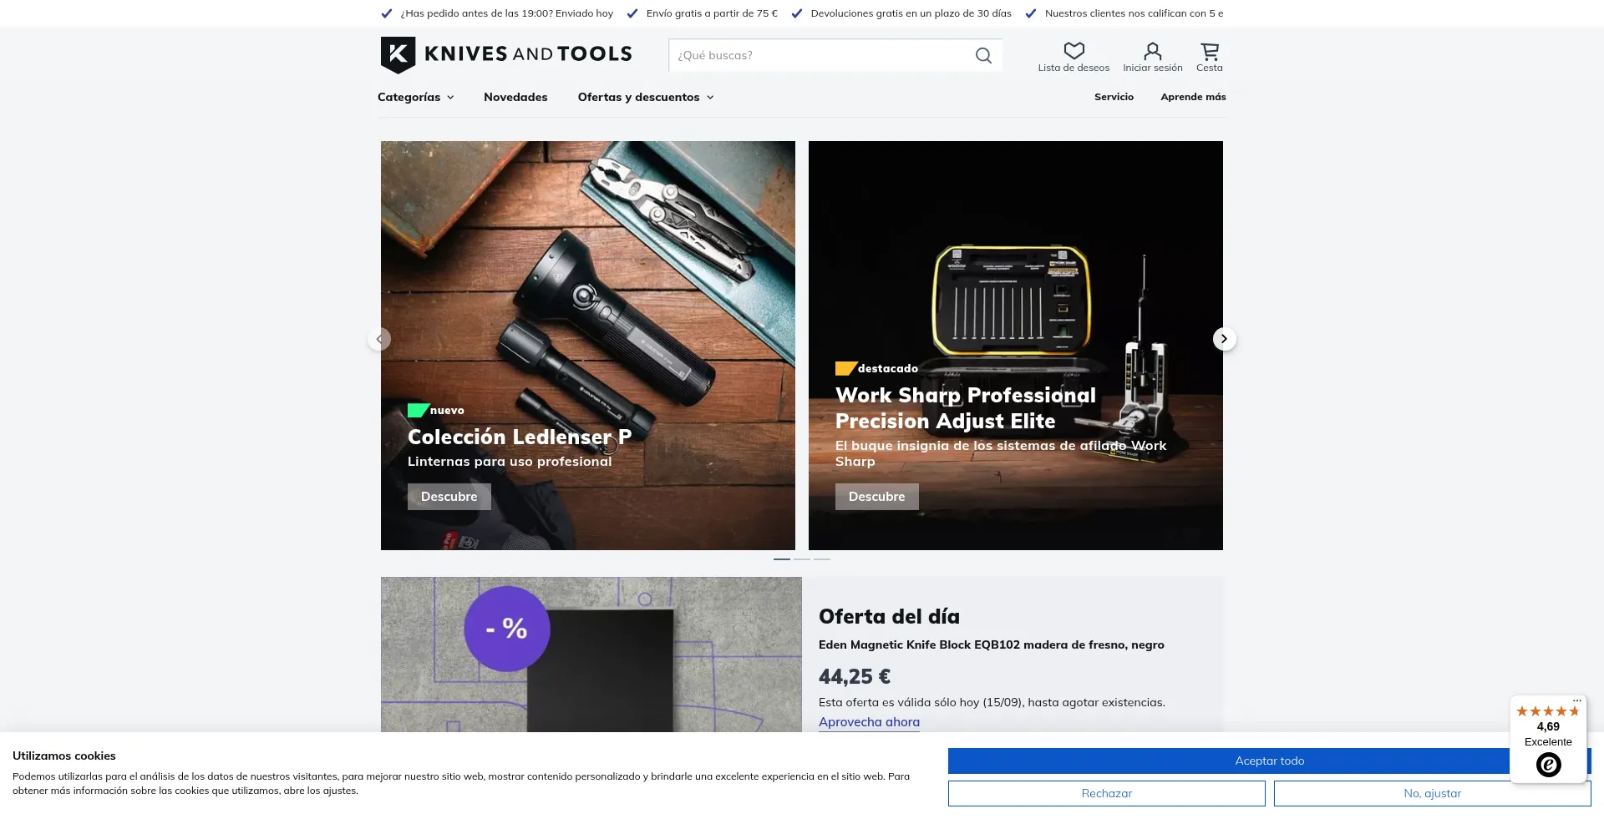Screen dimensions: 1604x829
Task: Click Envío gratis a partir de 75 € text
Action: [712, 13]
